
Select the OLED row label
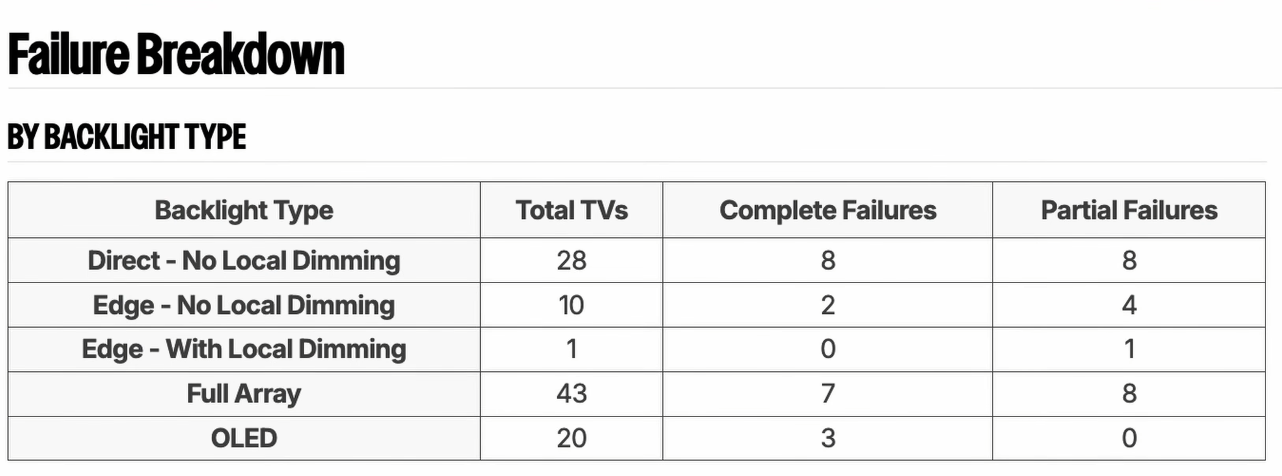coord(244,438)
